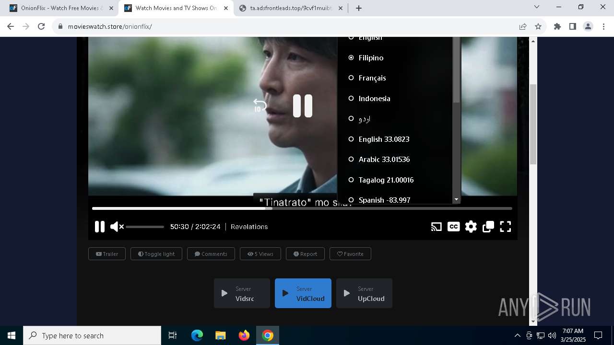614x345 pixels.
Task: Open Chrome extensions puzzle icon
Action: [x=557, y=26]
